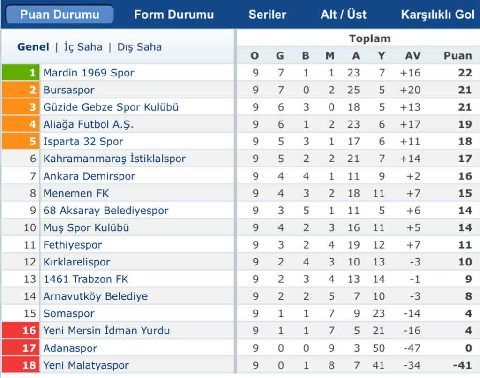Click the Güzide Gebze Spor Kulübü link
Viewport: 480px width, 378px height.
pos(111,107)
